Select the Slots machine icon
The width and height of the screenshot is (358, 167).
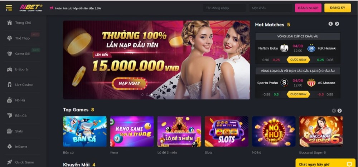9,131
